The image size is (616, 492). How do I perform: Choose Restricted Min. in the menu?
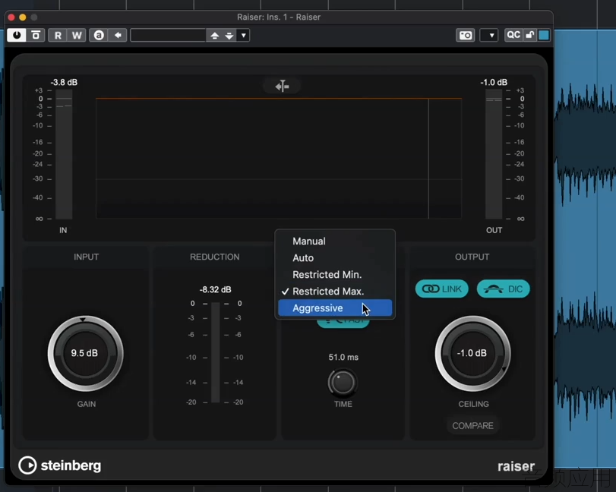pos(335,274)
